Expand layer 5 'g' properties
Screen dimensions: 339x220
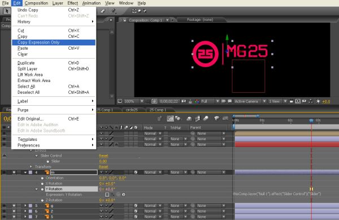tap(25, 205)
